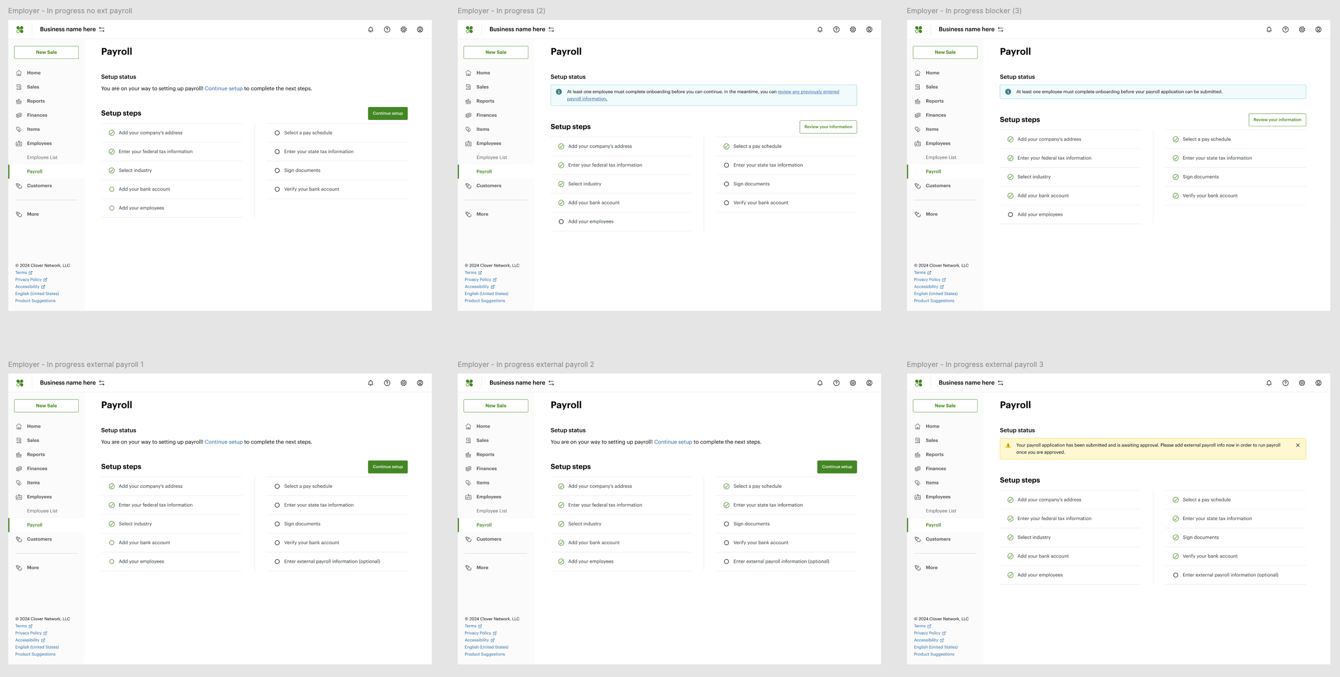Click Home house icon in 'external payroll 2' sidebar

tap(468, 426)
